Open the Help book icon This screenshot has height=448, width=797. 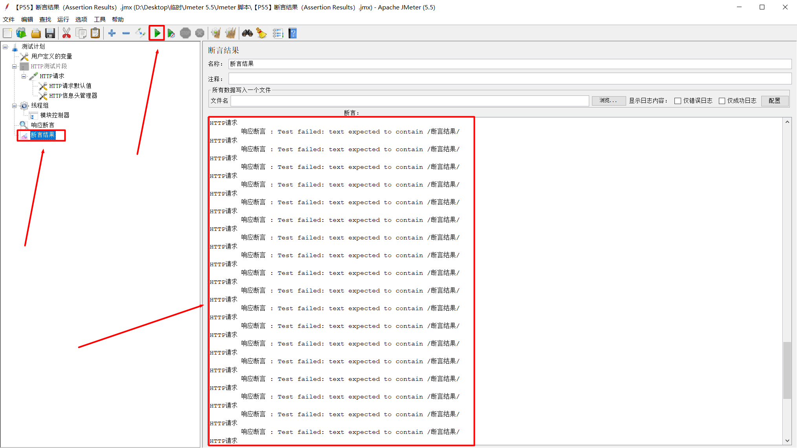293,33
